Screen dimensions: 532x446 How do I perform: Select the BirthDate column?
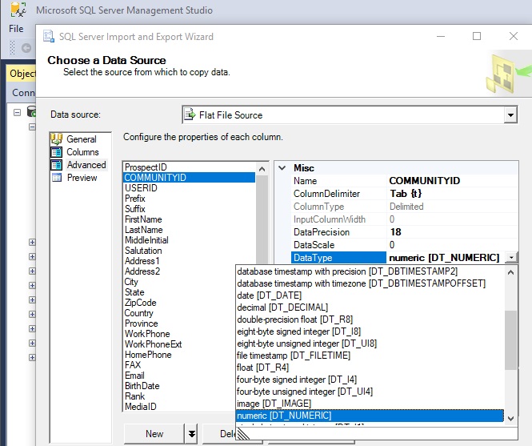(142, 386)
